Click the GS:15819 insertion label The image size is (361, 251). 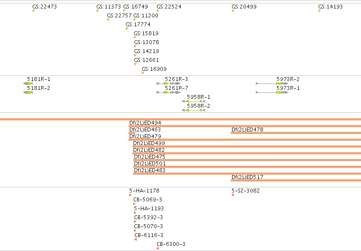click(146, 33)
